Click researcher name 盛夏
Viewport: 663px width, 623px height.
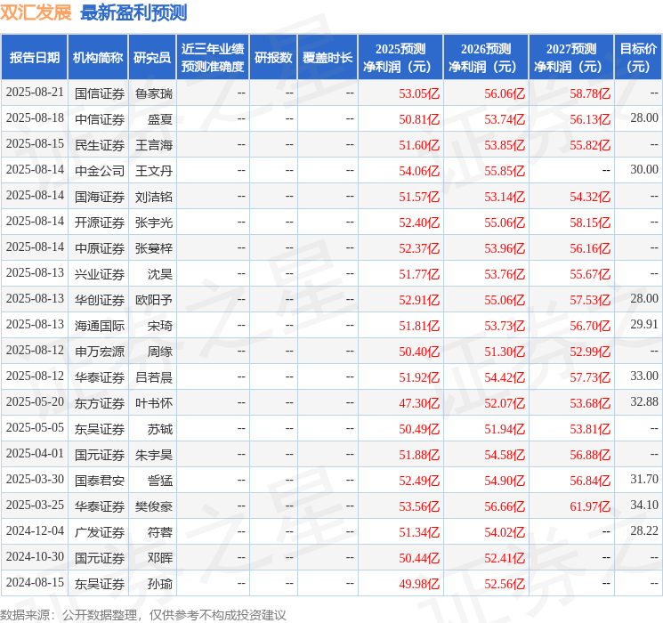coord(160,119)
